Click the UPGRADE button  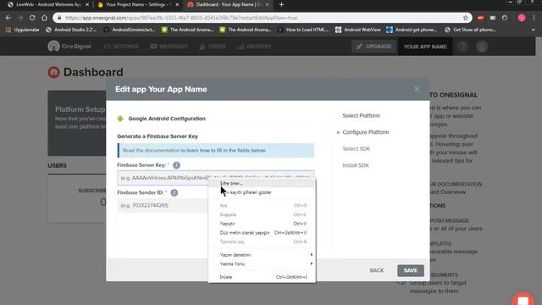point(374,47)
